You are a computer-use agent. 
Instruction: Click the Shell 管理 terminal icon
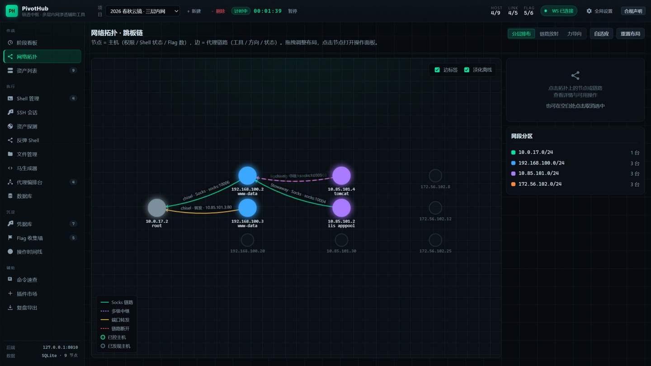click(x=10, y=99)
